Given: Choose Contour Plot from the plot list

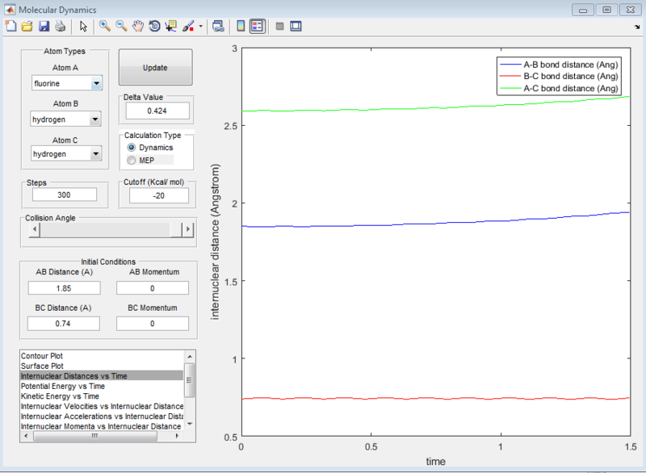Looking at the screenshot, I should (x=53, y=356).
